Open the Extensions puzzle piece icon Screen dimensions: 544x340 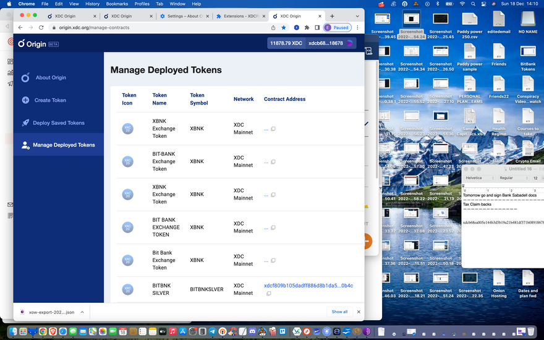click(x=307, y=28)
